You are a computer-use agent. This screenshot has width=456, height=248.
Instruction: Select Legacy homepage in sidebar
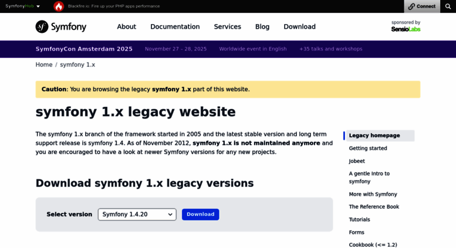[x=380, y=135]
